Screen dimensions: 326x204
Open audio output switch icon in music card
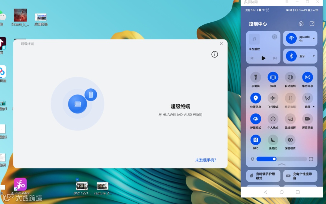pos(274,37)
